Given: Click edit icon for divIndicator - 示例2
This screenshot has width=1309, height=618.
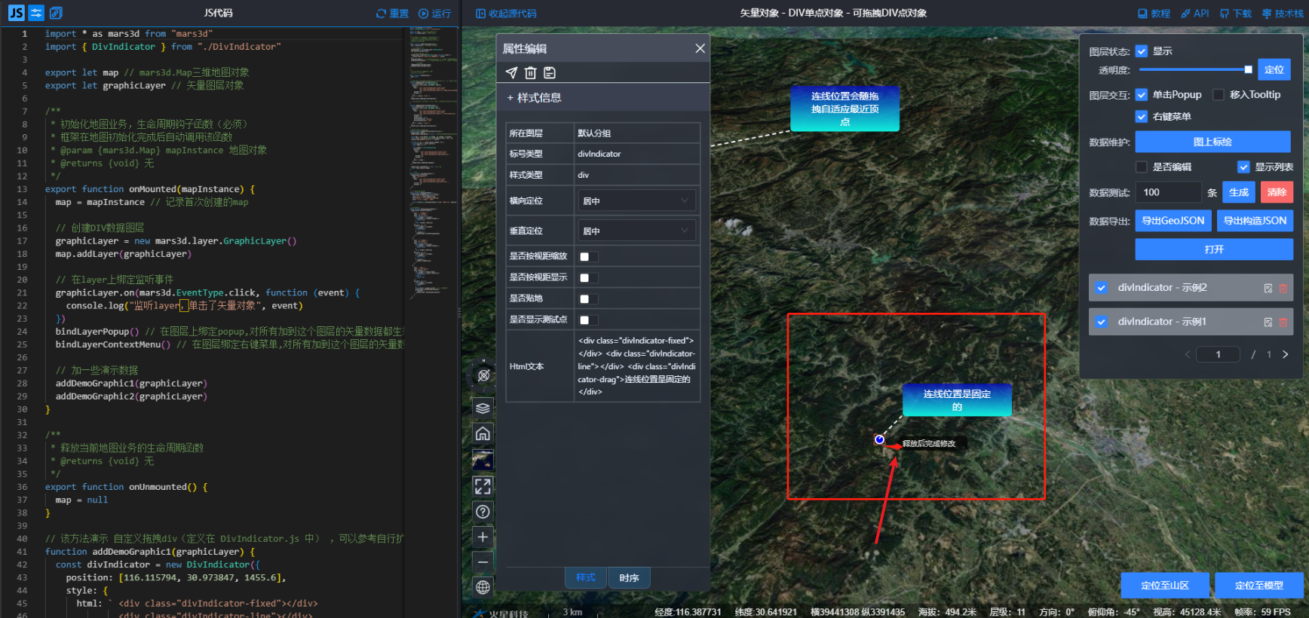Looking at the screenshot, I should (x=1268, y=288).
